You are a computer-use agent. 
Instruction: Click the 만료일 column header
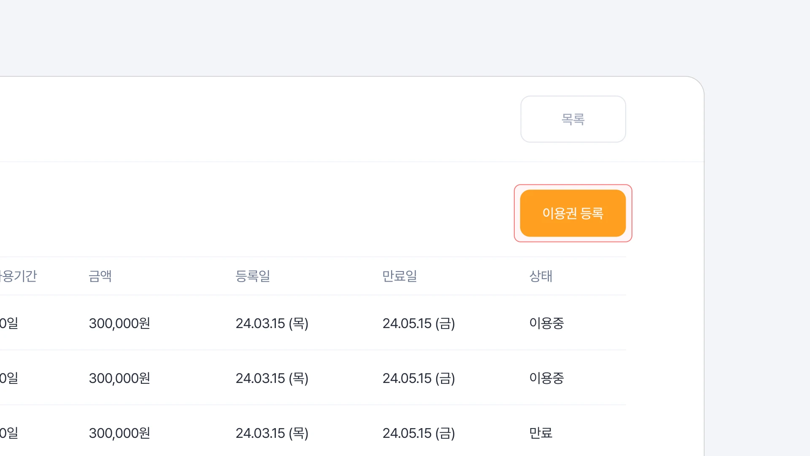[x=400, y=276]
